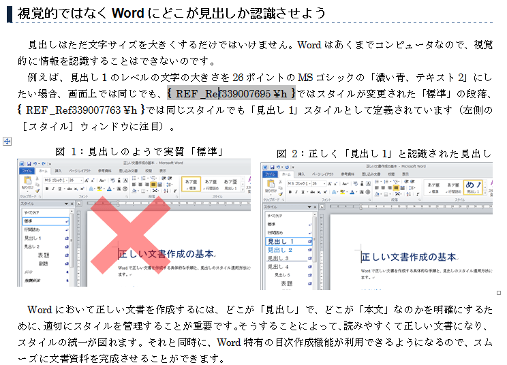The image size is (507, 365).
Task: Select 見出し 2 in Figure 2's style list
Action: point(289,250)
